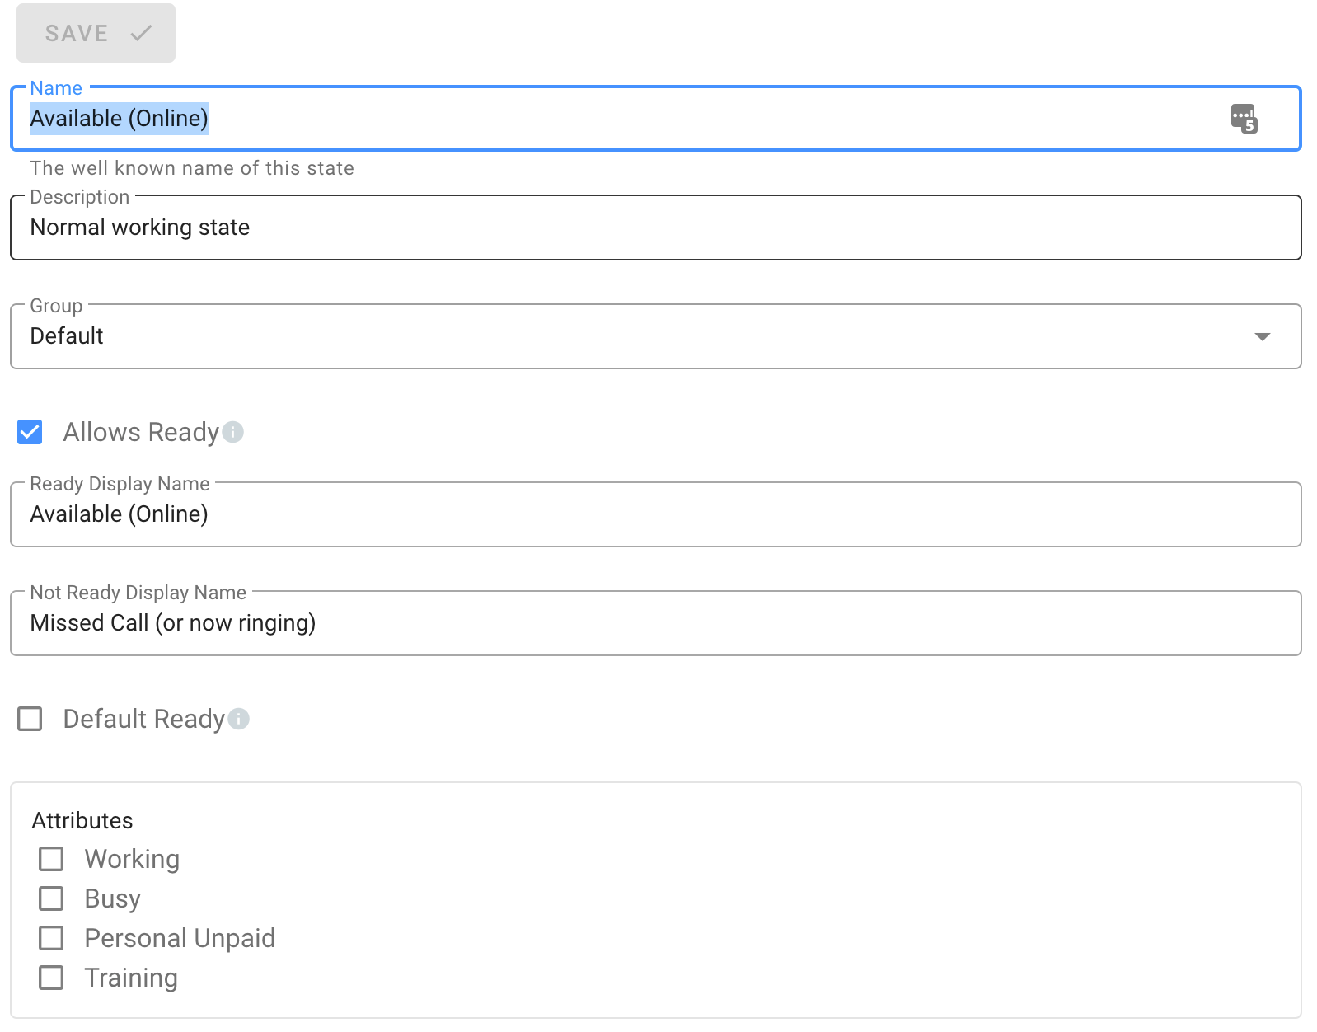
Task: Click the password manager icon in Name field
Action: coord(1244,119)
